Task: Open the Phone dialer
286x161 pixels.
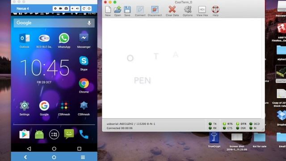Action: (x=84, y=135)
